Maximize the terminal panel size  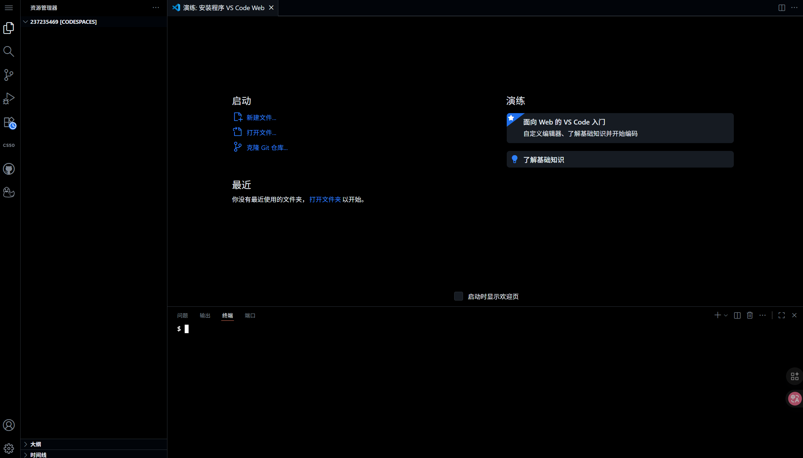point(781,315)
